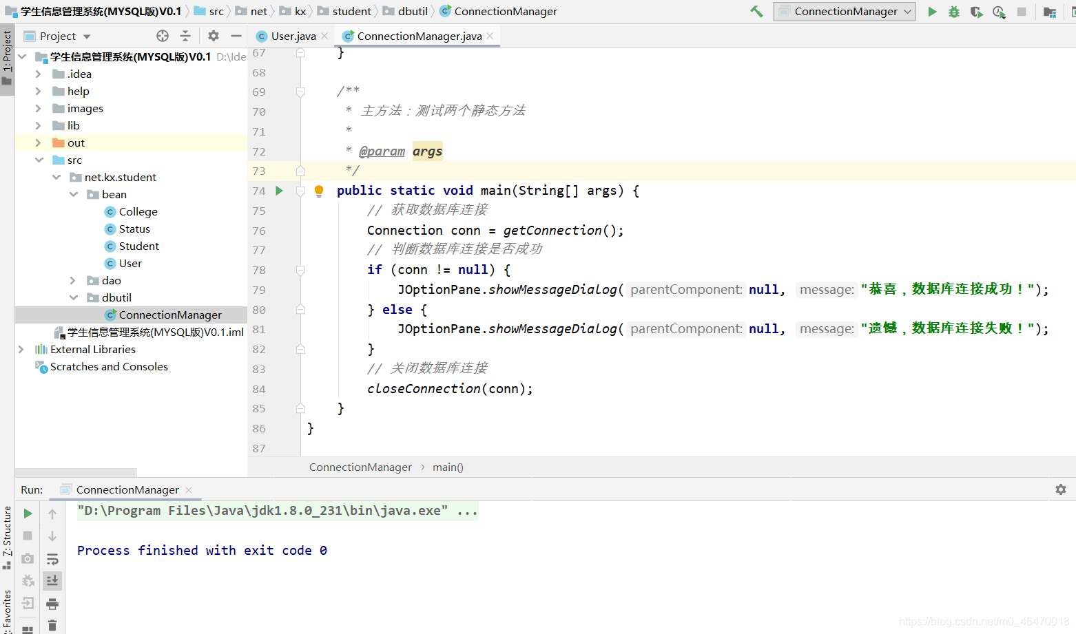Click the yellow lightbulb intention icon
Viewport: 1076px width, 634px height.
tap(319, 191)
